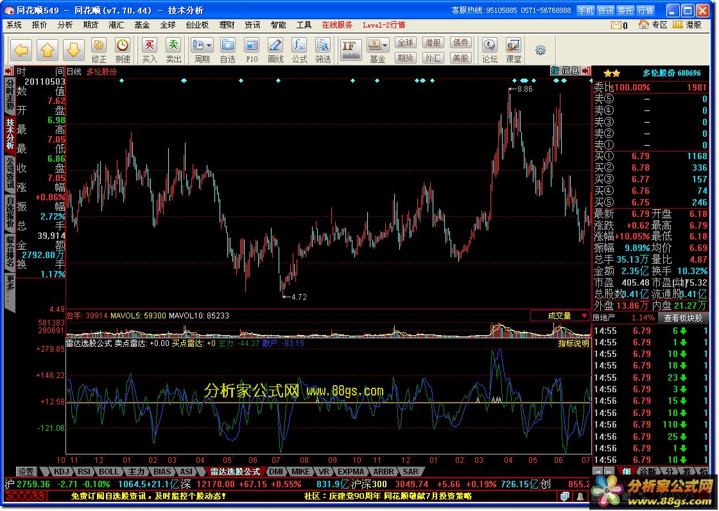Screen dimensions: 719x511
Task: Switch to the EXPMA indicator tab
Action: pos(351,472)
